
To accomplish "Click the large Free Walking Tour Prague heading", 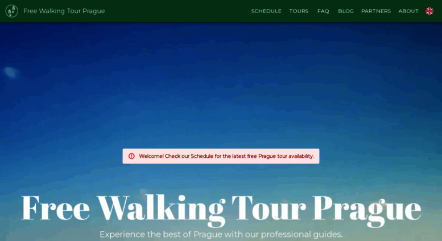I will (x=221, y=209).
